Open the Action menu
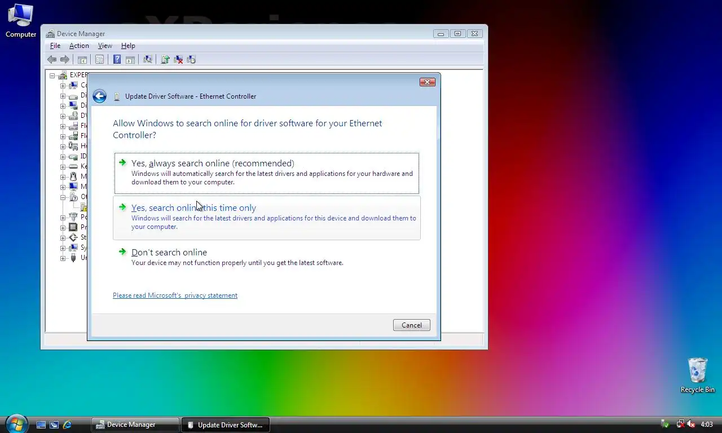 (79, 46)
